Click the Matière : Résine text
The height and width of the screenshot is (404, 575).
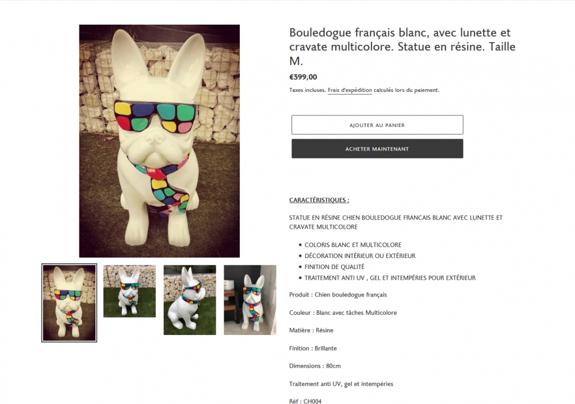pos(311,330)
